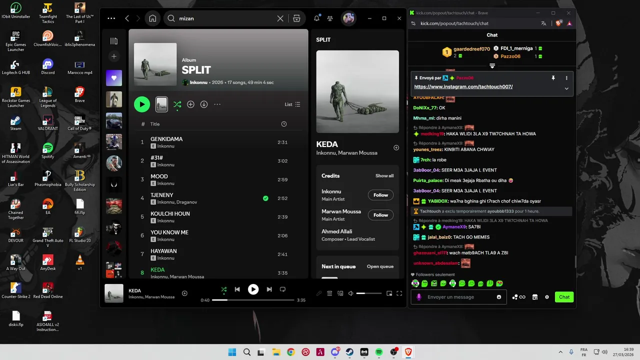Image resolution: width=640 pixels, height=360 pixels.
Task: Open the Liked Songs purple heart tile
Action: (x=114, y=78)
